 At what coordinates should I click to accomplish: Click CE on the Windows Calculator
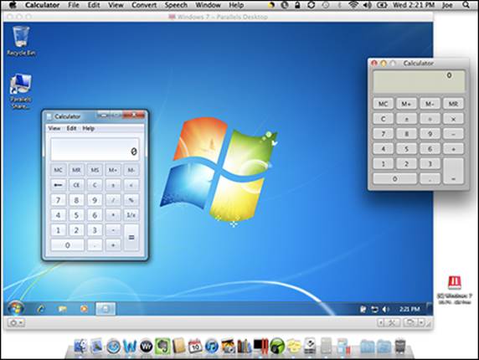coord(76,185)
